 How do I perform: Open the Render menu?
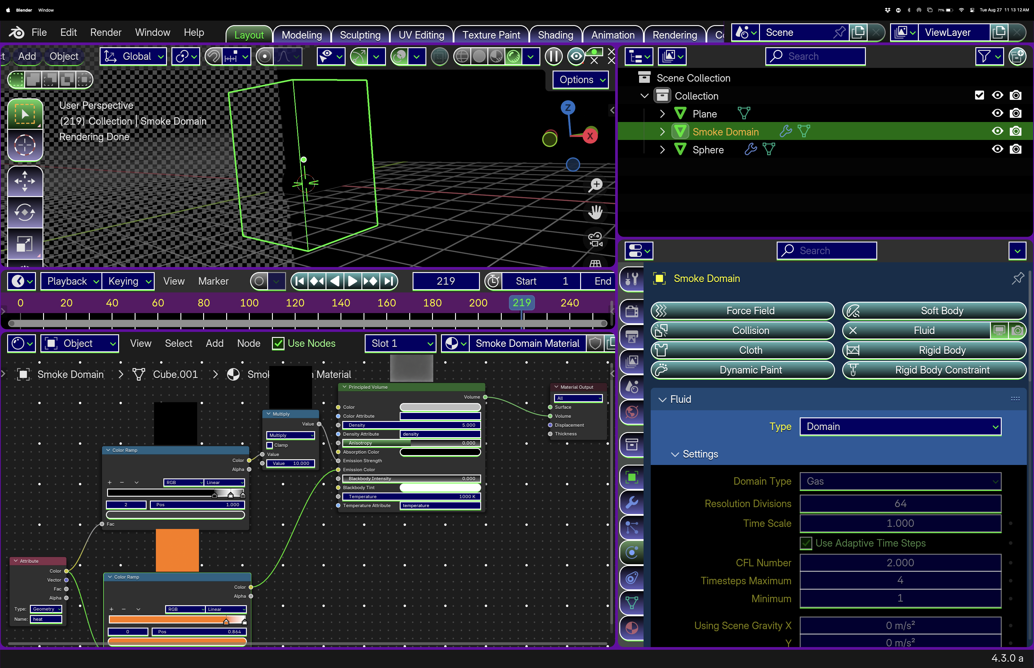tap(105, 33)
